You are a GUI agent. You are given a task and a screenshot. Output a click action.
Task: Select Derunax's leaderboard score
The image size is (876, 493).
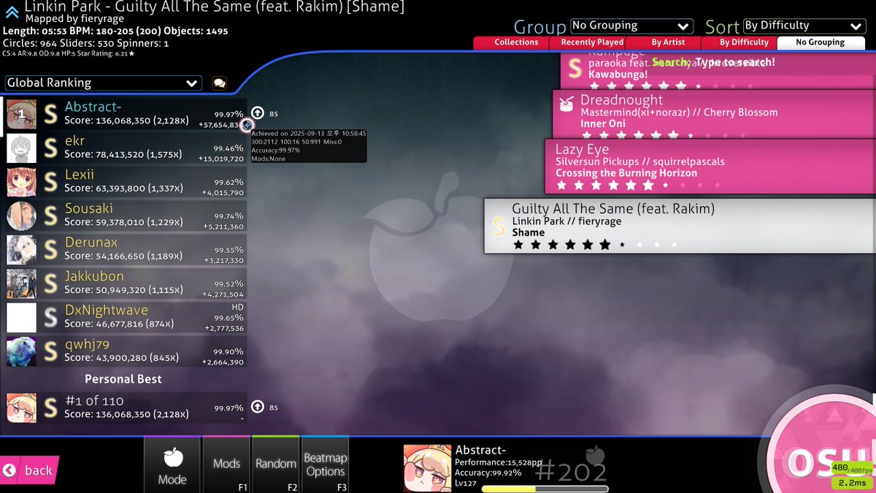tap(125, 250)
